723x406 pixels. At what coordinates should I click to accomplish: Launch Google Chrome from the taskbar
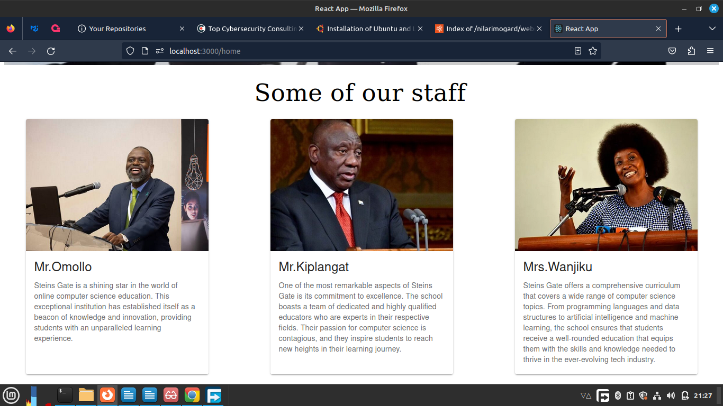coord(192,395)
